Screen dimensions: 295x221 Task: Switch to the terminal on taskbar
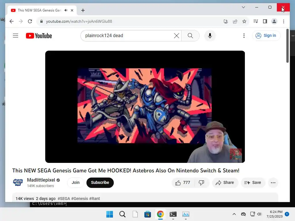pyautogui.click(x=173, y=214)
